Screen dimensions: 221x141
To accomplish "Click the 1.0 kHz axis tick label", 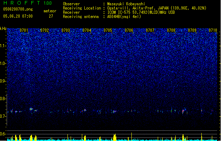I will pyautogui.click(x=3, y=63).
